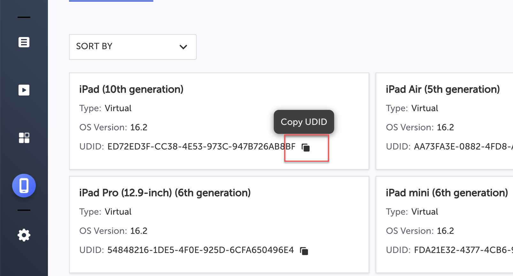Click UDID value starting with ED72ED3F

(x=201, y=147)
